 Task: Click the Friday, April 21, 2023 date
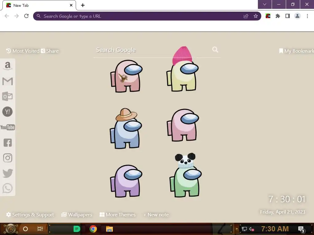click(x=282, y=212)
